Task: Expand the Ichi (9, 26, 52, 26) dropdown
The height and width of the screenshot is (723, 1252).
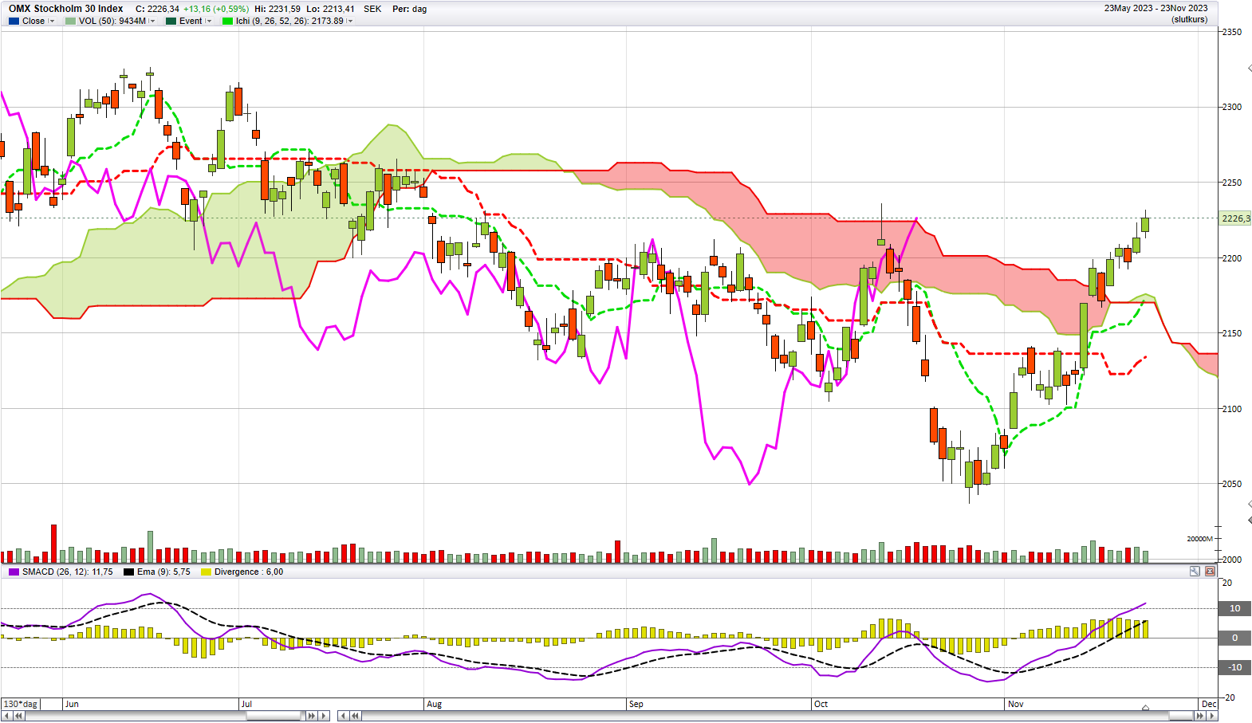Action: (x=350, y=22)
